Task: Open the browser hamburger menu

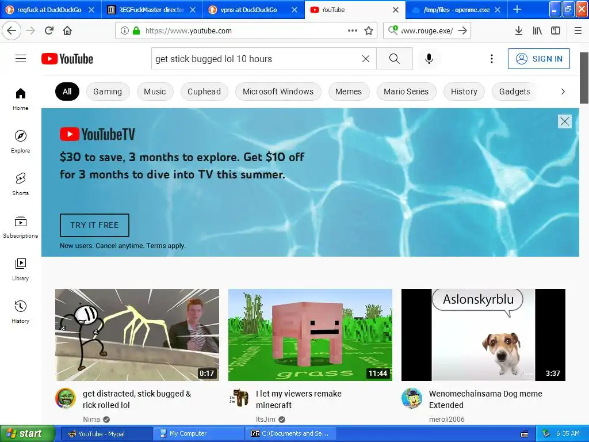Action: click(577, 31)
